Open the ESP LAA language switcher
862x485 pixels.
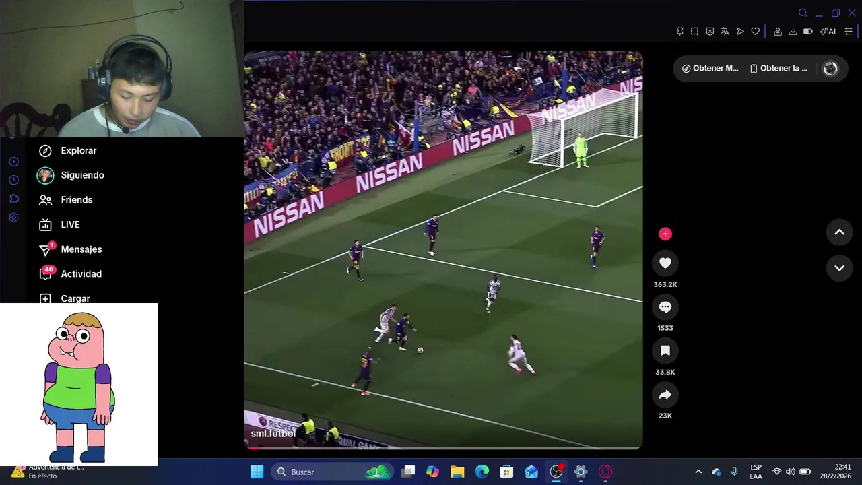(x=756, y=472)
